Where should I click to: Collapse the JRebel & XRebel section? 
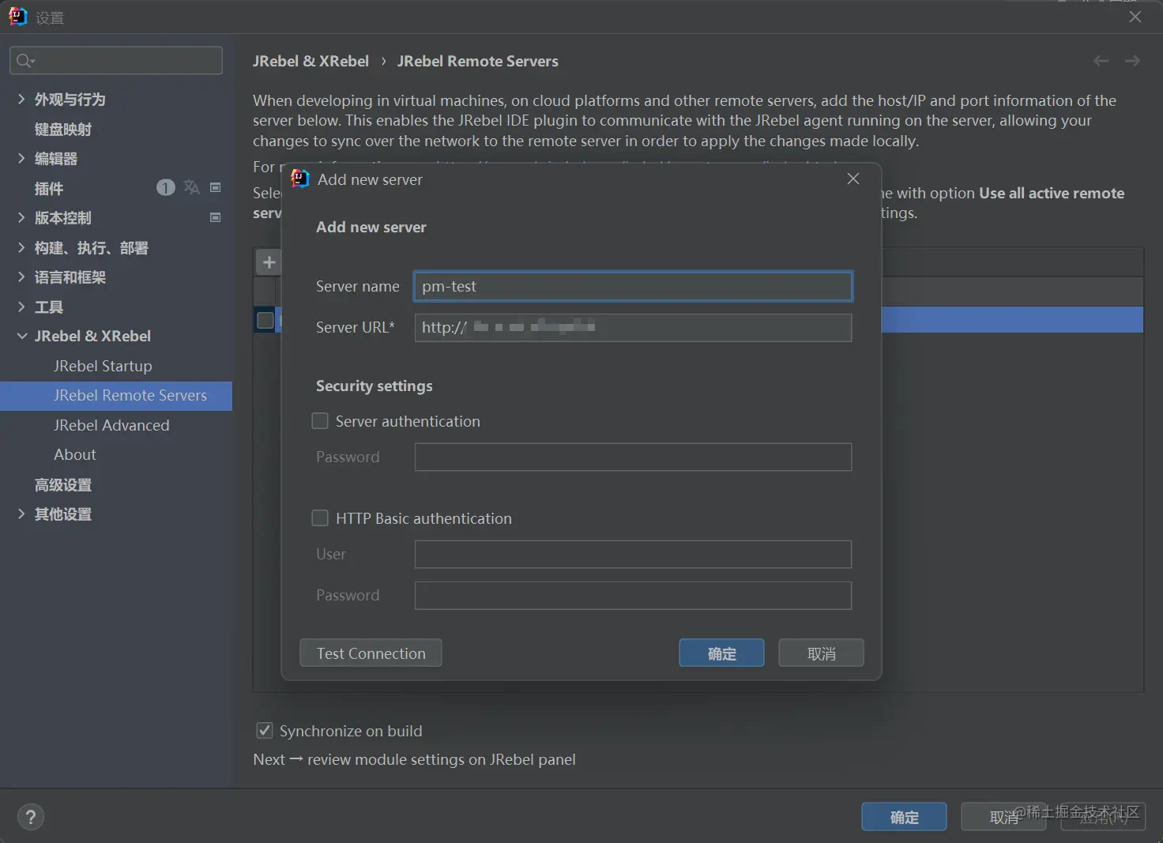click(x=21, y=336)
